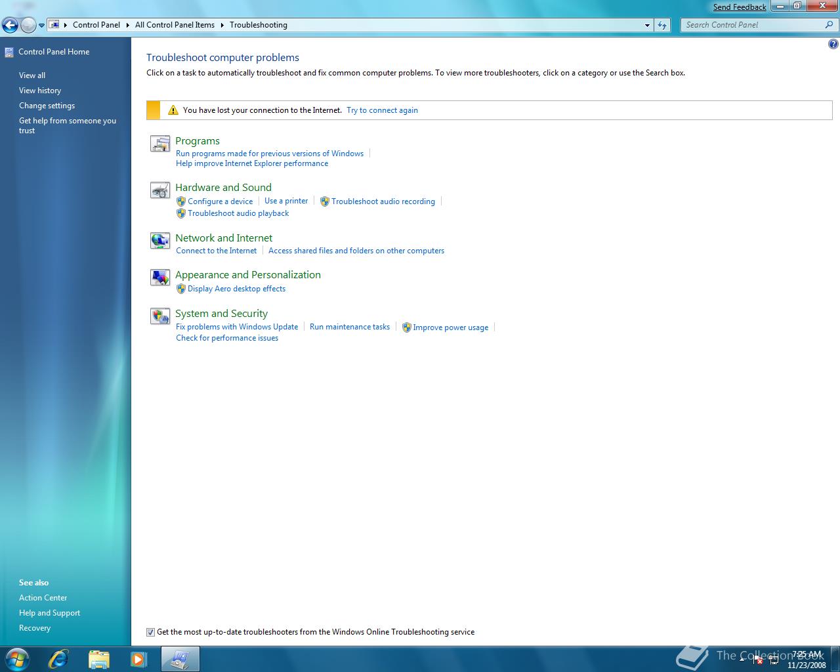The height and width of the screenshot is (672, 840).
Task: Open the recent pages dropdown arrow
Action: [42, 26]
